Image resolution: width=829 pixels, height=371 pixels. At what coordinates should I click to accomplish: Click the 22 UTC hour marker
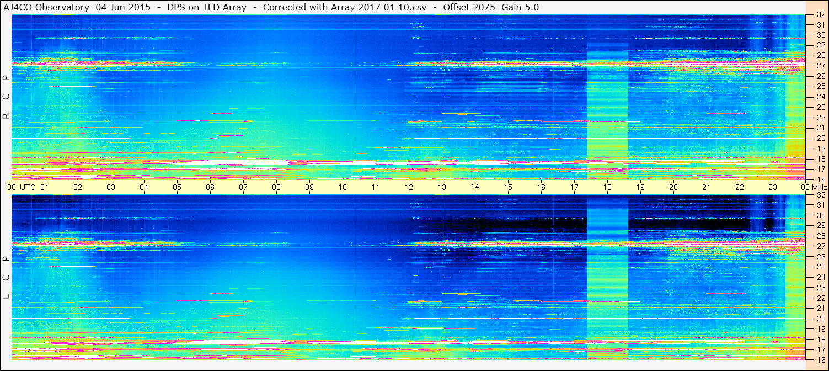point(740,187)
